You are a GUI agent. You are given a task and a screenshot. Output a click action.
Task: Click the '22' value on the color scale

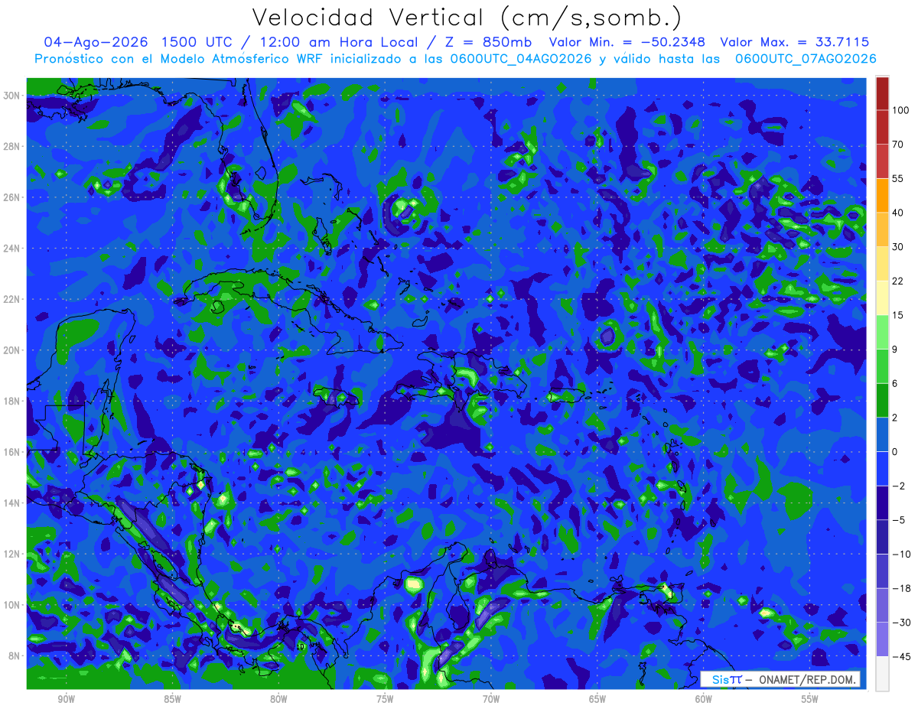tap(898, 281)
